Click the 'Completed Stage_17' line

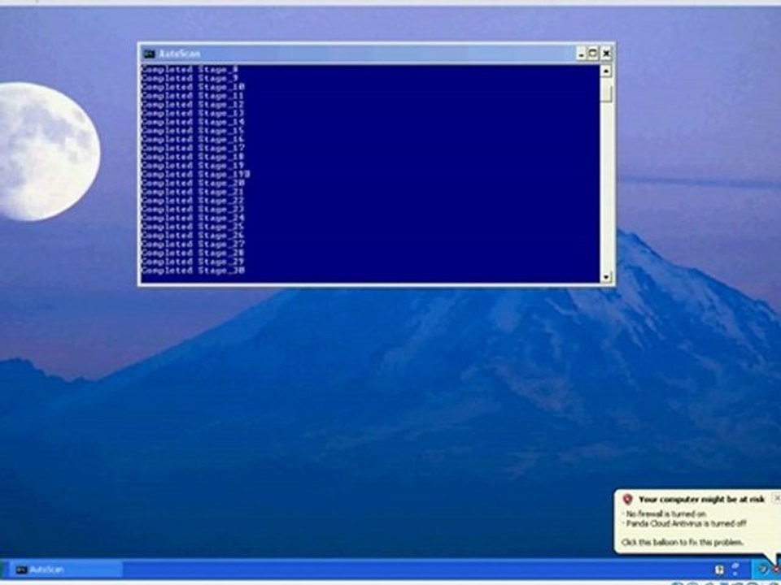pyautogui.click(x=193, y=148)
